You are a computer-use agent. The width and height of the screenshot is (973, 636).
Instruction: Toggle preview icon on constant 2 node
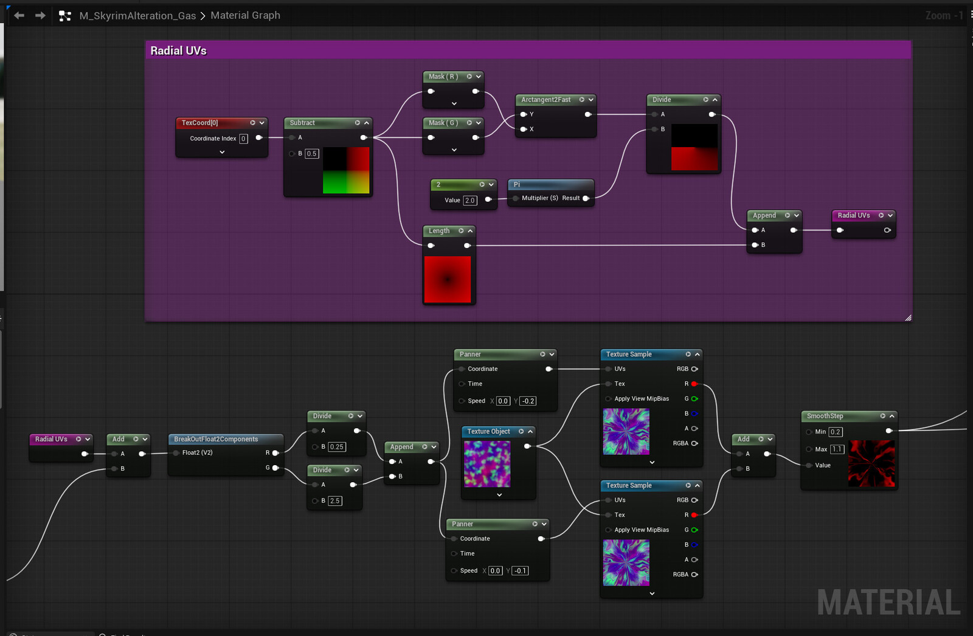(482, 184)
